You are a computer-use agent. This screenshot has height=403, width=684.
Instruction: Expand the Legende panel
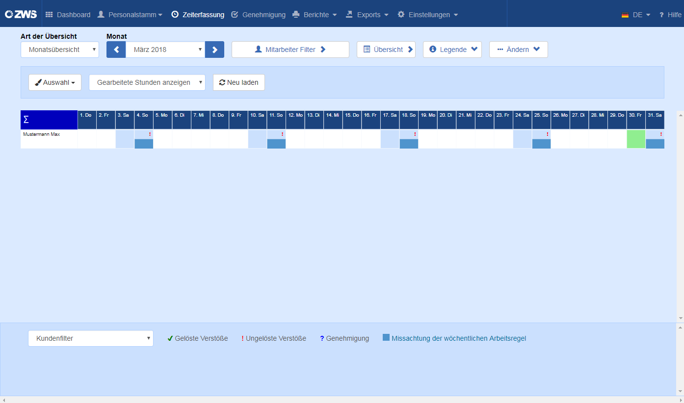(x=452, y=50)
